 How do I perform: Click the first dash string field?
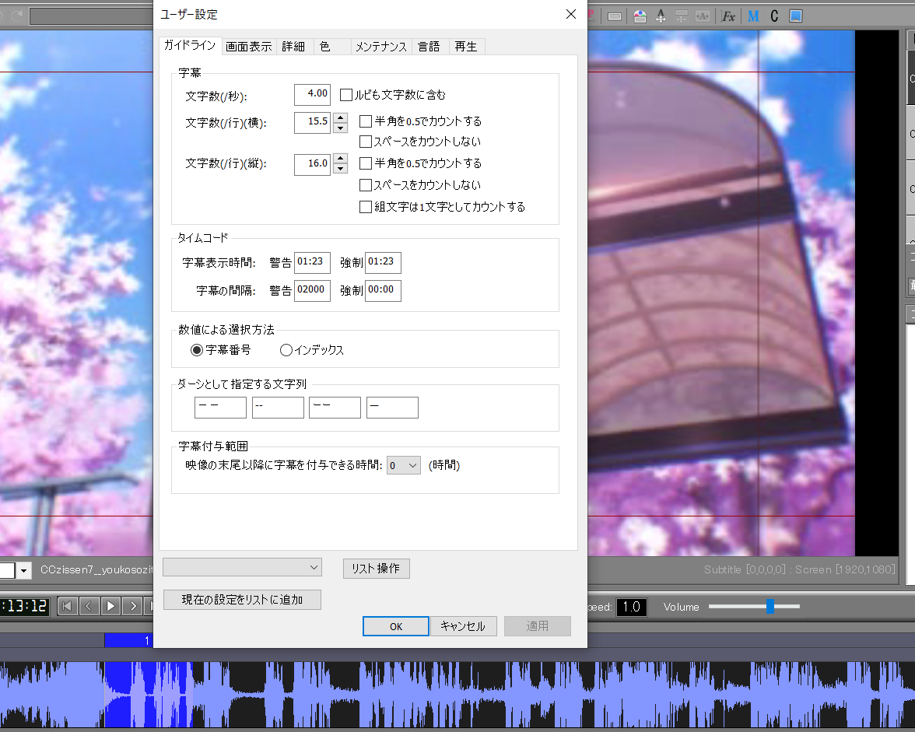tap(221, 407)
